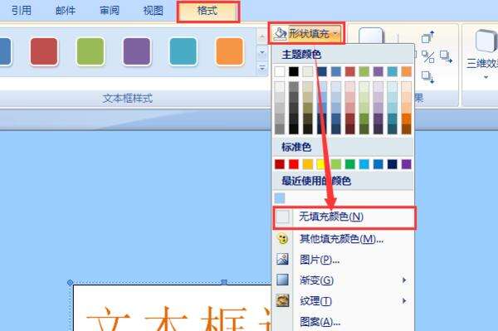Expand the 渐变(G) submenu arrow
Image resolution: width=498 pixels, height=331 pixels.
[x=404, y=280]
